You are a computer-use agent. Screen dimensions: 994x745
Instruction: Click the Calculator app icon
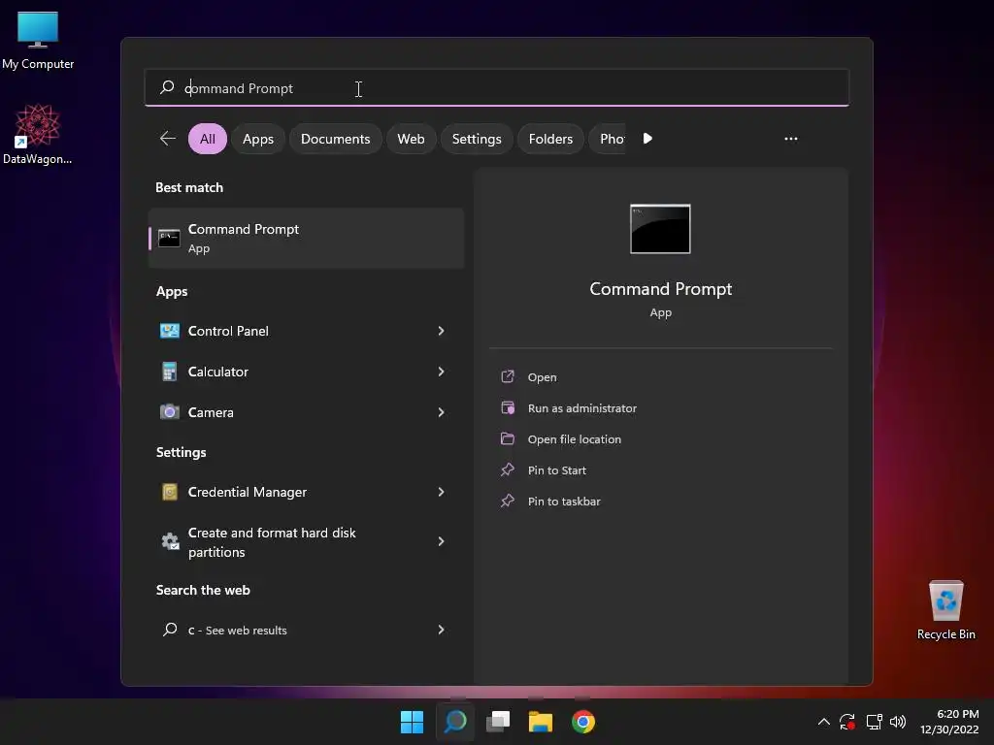tap(169, 372)
